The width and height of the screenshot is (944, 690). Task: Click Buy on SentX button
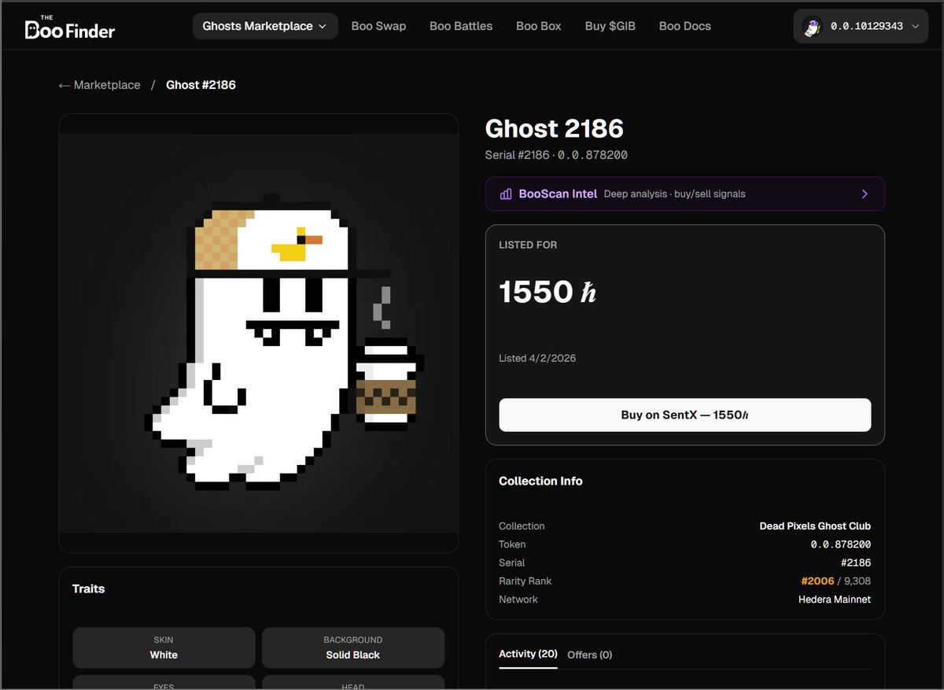pyautogui.click(x=685, y=415)
